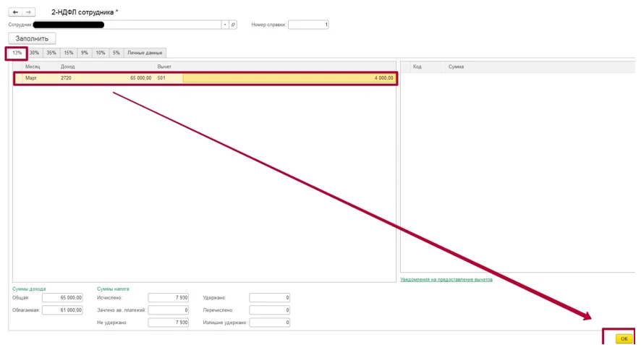Image resolution: width=641 pixels, height=345 pixels.
Task: Open Уведомления на предоставление вычетов link
Action: (x=446, y=280)
